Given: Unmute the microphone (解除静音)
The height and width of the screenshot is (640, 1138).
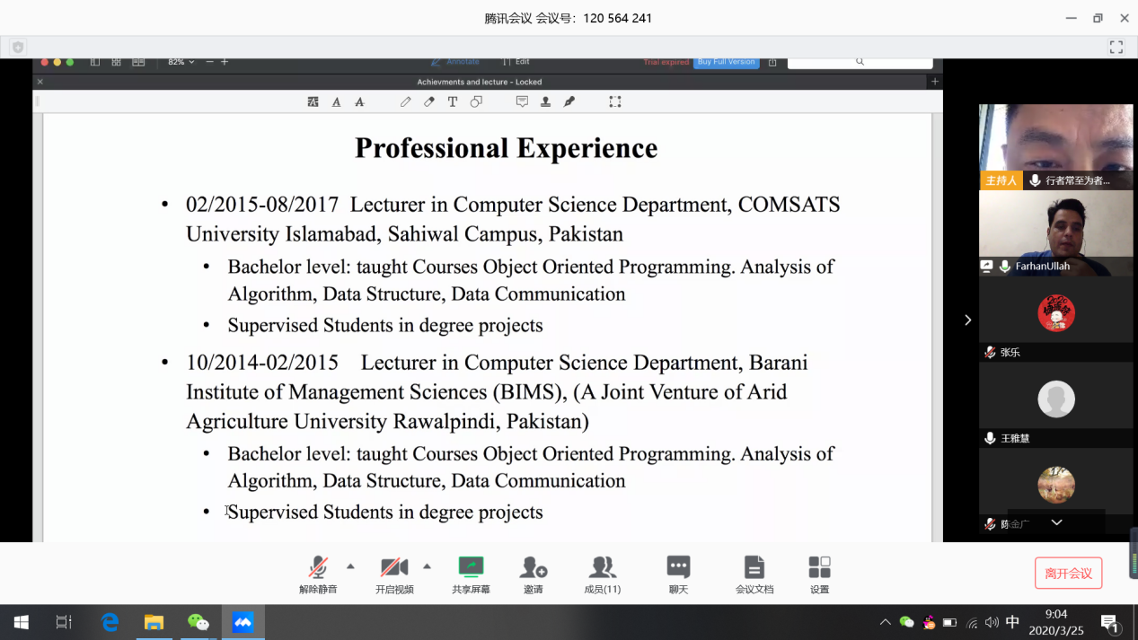Looking at the screenshot, I should coord(318,573).
